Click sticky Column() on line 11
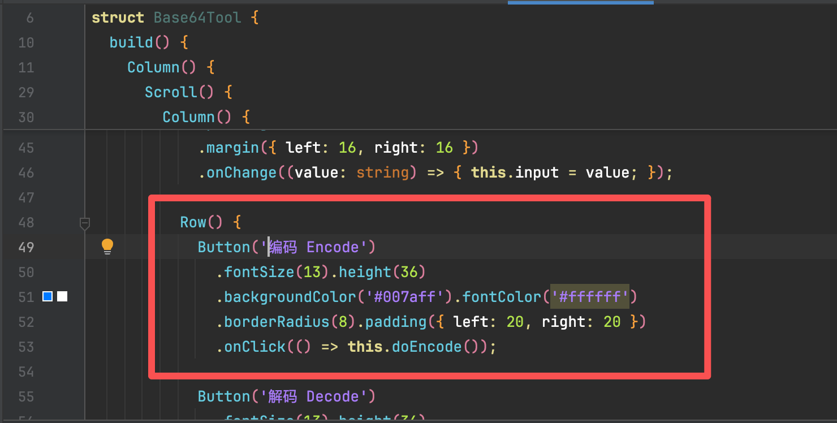Image resolution: width=837 pixels, height=423 pixels. [171, 67]
